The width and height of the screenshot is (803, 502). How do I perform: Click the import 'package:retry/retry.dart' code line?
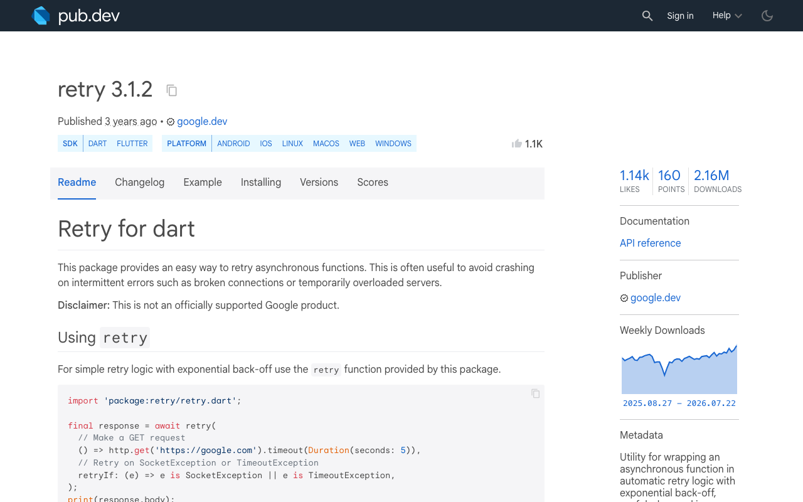point(154,400)
